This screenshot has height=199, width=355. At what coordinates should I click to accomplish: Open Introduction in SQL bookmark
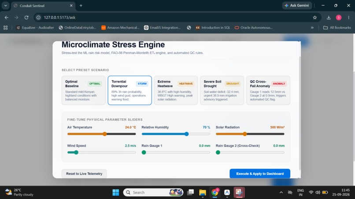click(x=213, y=28)
